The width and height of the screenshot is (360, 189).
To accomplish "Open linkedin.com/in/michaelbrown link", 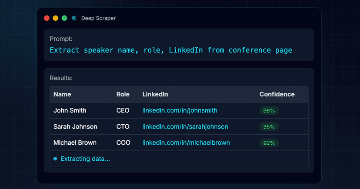I will 186,143.
